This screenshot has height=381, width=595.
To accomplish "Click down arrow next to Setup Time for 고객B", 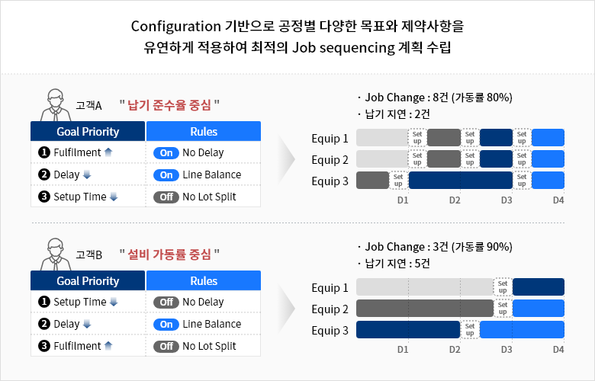I will click(x=114, y=302).
